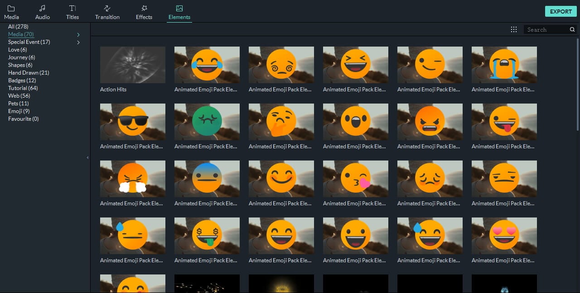Select the sad pensive emoji element
This screenshot has width=580, height=293.
coord(430,179)
